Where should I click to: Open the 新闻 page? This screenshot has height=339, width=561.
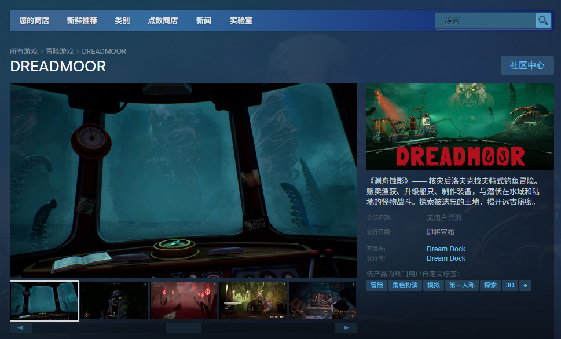click(x=204, y=21)
